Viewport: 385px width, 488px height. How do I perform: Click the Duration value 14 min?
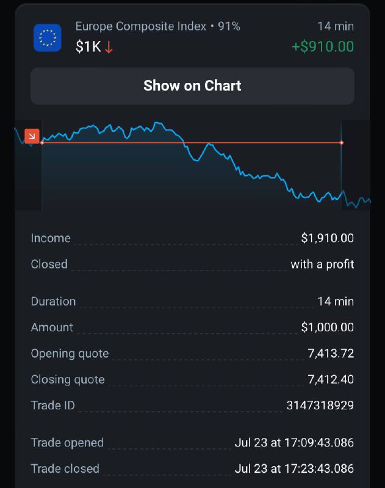click(336, 301)
